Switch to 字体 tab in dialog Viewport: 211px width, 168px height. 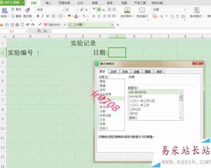[x=125, y=72]
